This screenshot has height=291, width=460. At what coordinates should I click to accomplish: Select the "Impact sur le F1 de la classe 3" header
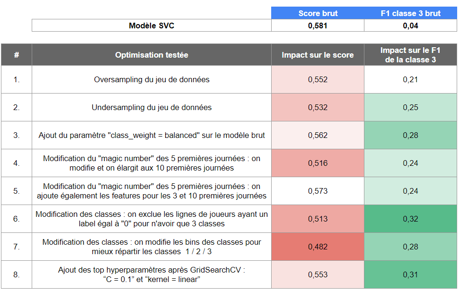coord(410,55)
